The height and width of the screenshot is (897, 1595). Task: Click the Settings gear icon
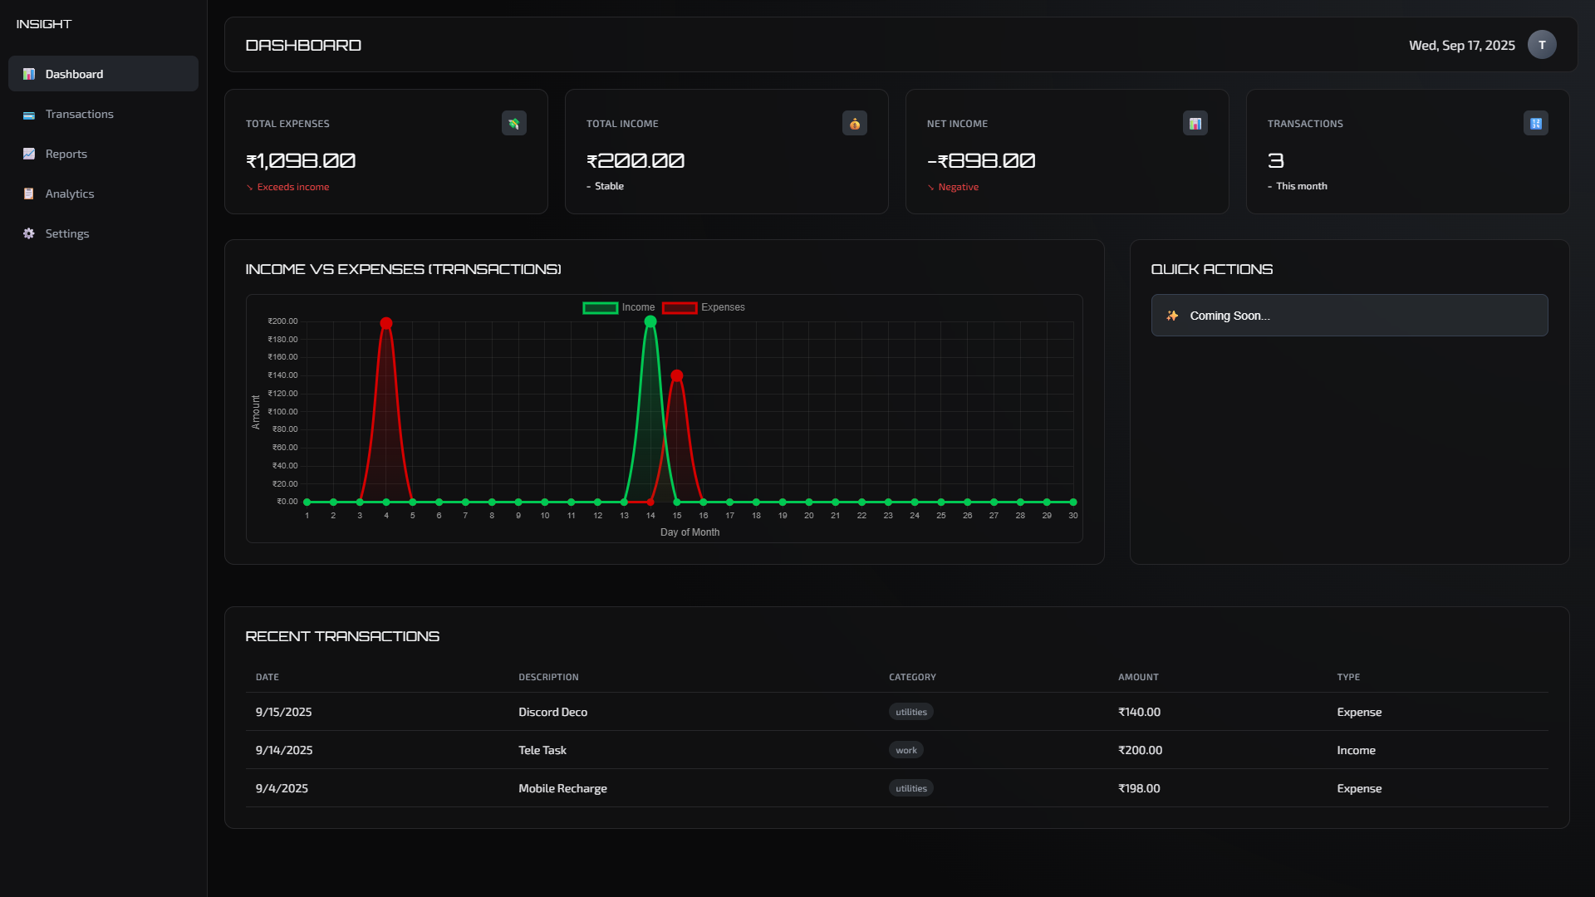point(29,233)
